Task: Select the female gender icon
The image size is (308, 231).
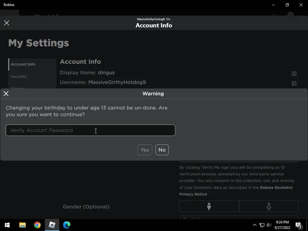Action: coord(269,206)
